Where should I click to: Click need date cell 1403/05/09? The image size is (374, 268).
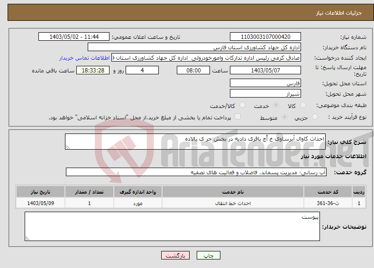[x=40, y=203]
